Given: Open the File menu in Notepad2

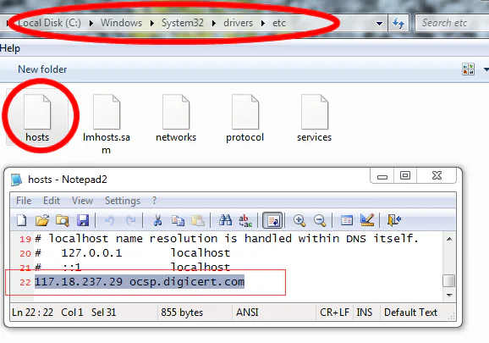Looking at the screenshot, I should pos(24,201).
